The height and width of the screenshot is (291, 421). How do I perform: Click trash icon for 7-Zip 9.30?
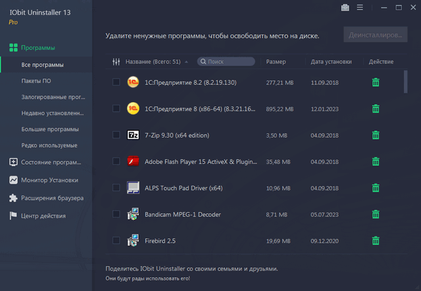(376, 135)
